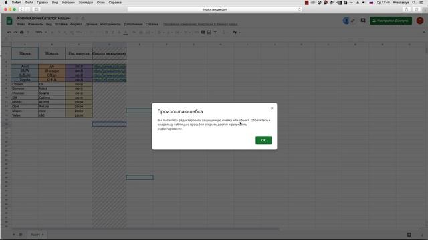Click the document title Копия Копия Каталог машин
Viewport: 428px width, 240px height.
44,18
